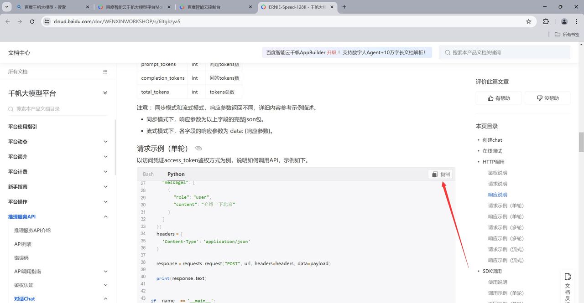The width and height of the screenshot is (584, 303).
Task: Open 文档反馈 feedback widget icon
Action: (x=568, y=277)
